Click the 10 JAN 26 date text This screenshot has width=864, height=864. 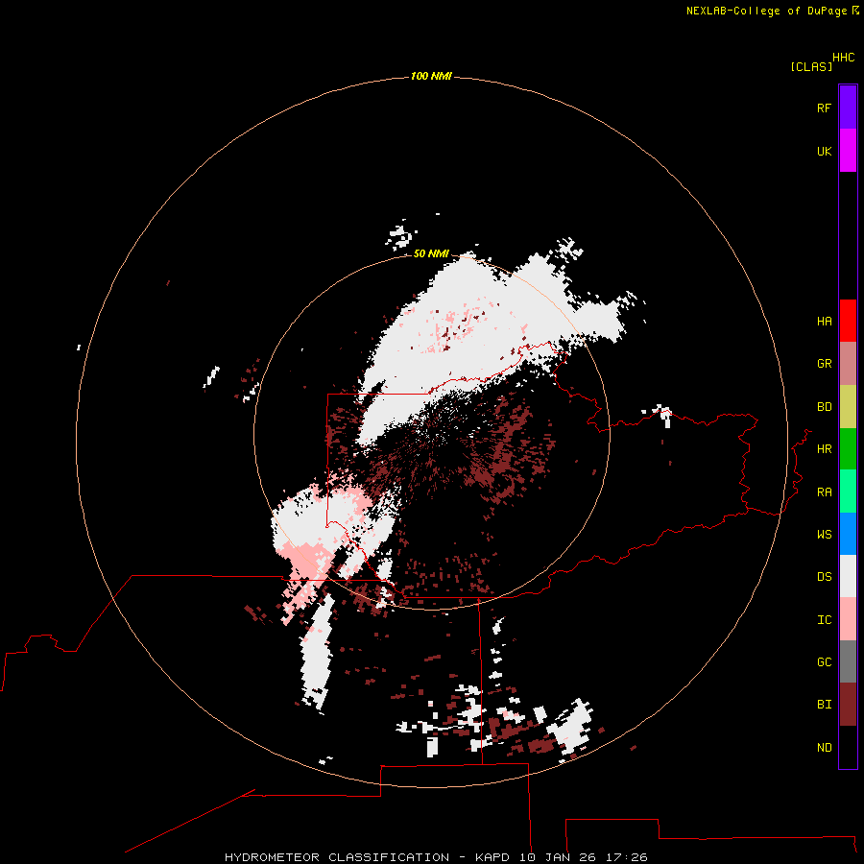(x=558, y=857)
